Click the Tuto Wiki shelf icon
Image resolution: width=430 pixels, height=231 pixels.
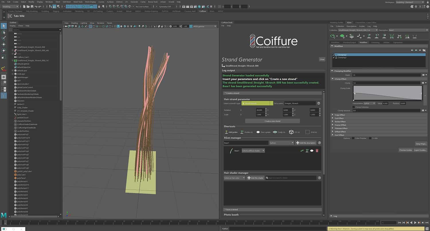pos(11,16)
